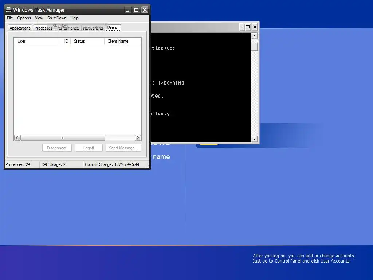Switch to the Networking tab

(x=93, y=28)
